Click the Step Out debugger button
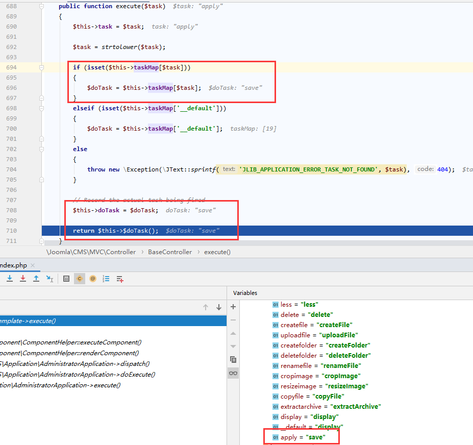This screenshot has width=473, height=445. click(x=36, y=279)
